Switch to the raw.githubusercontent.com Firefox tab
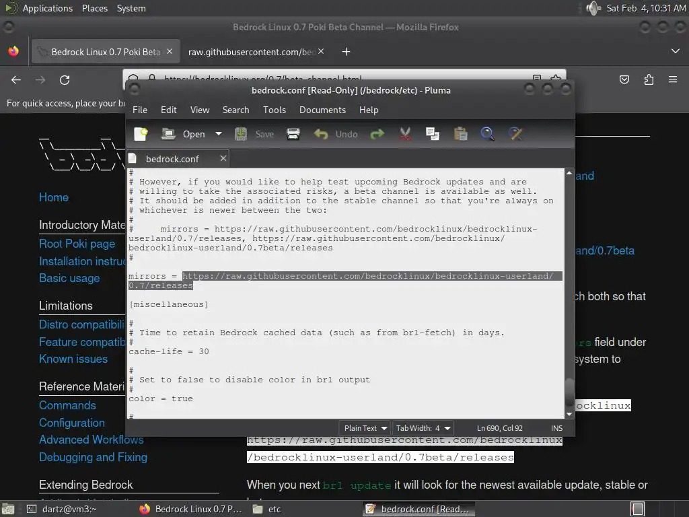689x517 pixels. [x=252, y=52]
